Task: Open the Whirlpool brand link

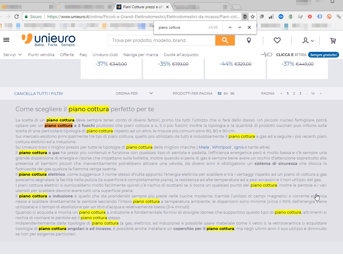Action: tap(222, 147)
